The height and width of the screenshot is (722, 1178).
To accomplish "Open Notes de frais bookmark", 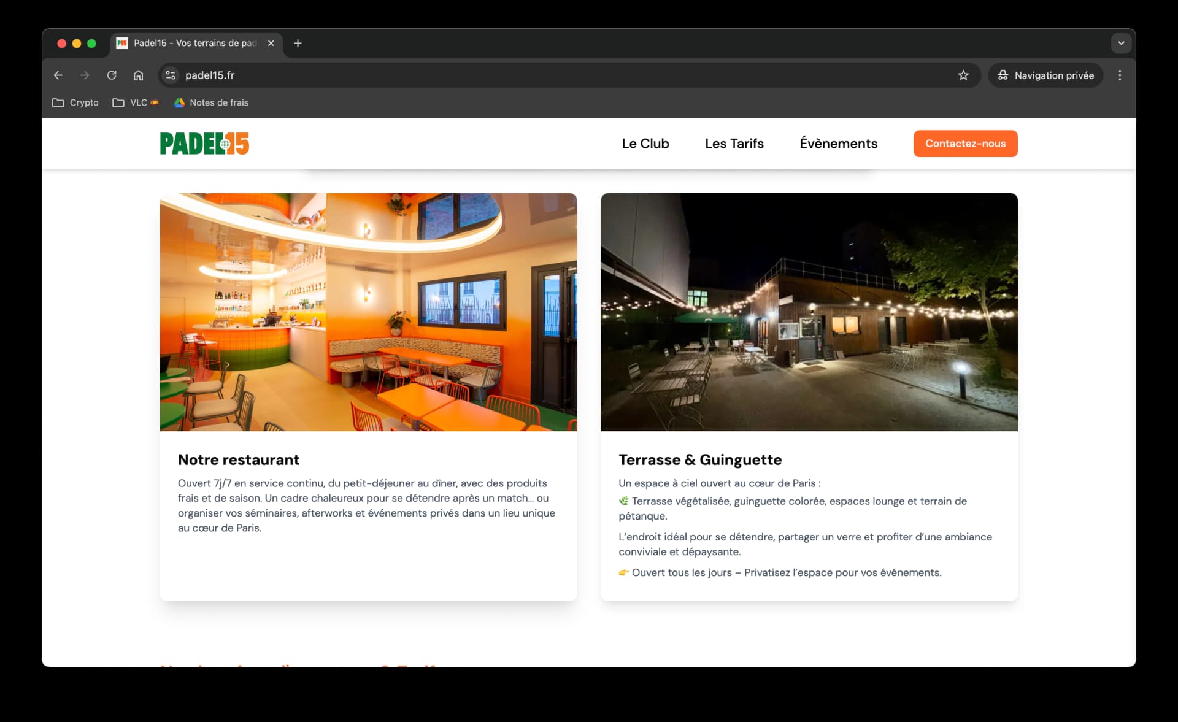I will click(x=212, y=102).
